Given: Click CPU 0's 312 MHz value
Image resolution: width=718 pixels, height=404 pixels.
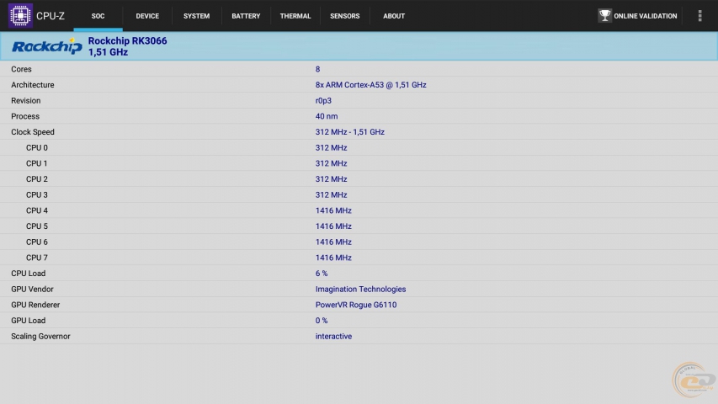Looking at the screenshot, I should [x=331, y=147].
